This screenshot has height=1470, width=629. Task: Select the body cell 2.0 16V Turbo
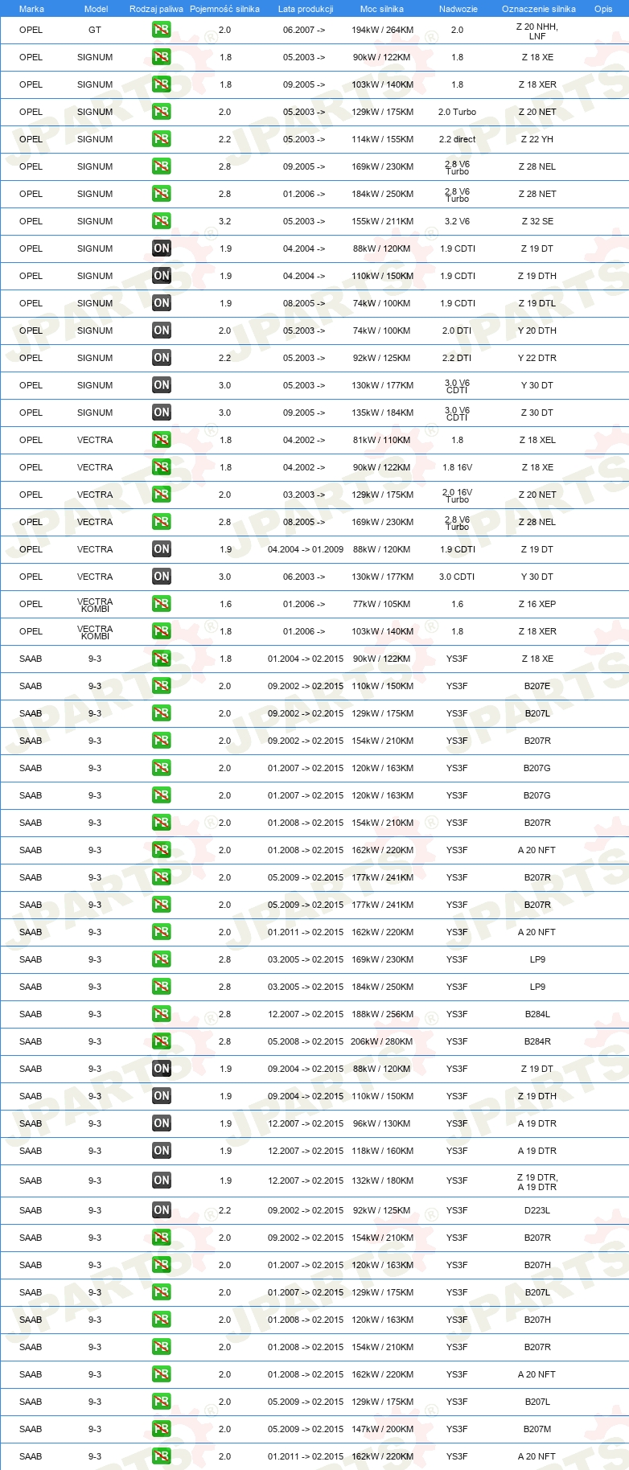[x=457, y=495]
